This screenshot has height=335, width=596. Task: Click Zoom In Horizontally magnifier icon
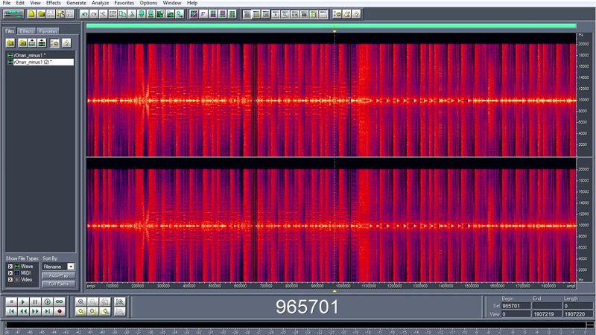point(80,301)
